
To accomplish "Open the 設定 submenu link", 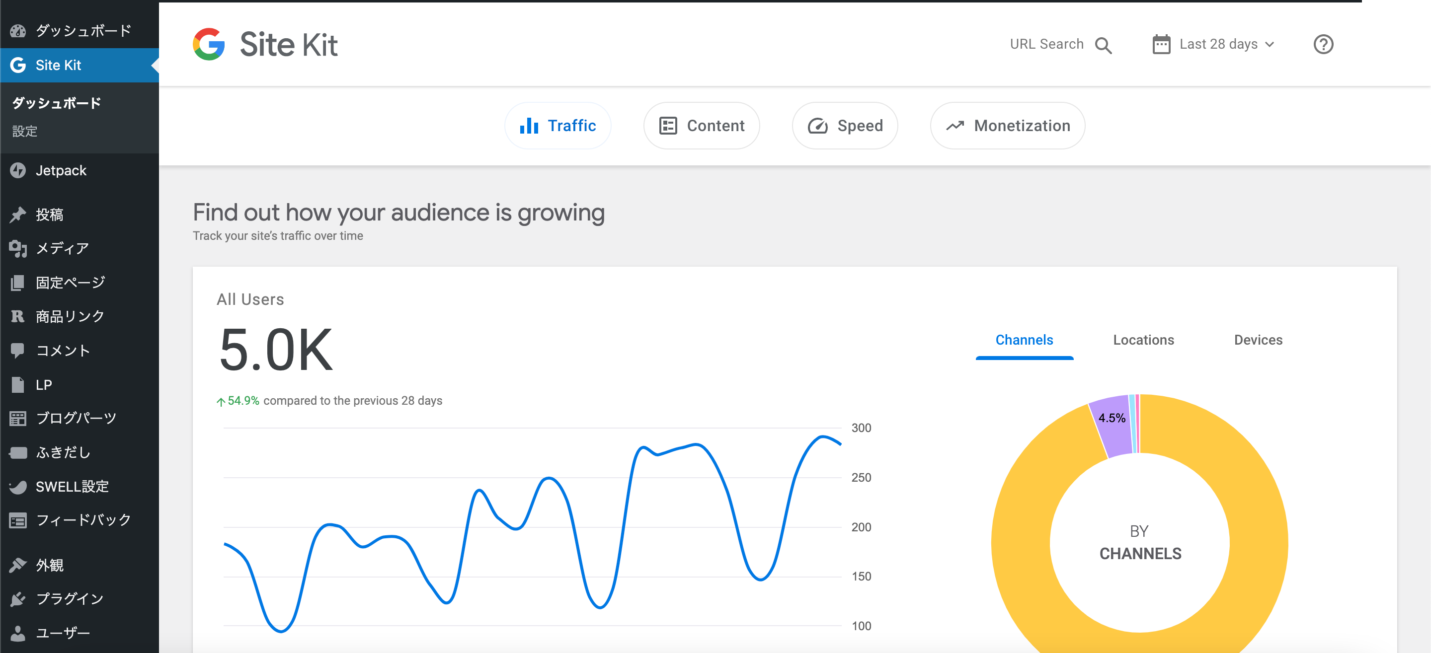I will [25, 132].
